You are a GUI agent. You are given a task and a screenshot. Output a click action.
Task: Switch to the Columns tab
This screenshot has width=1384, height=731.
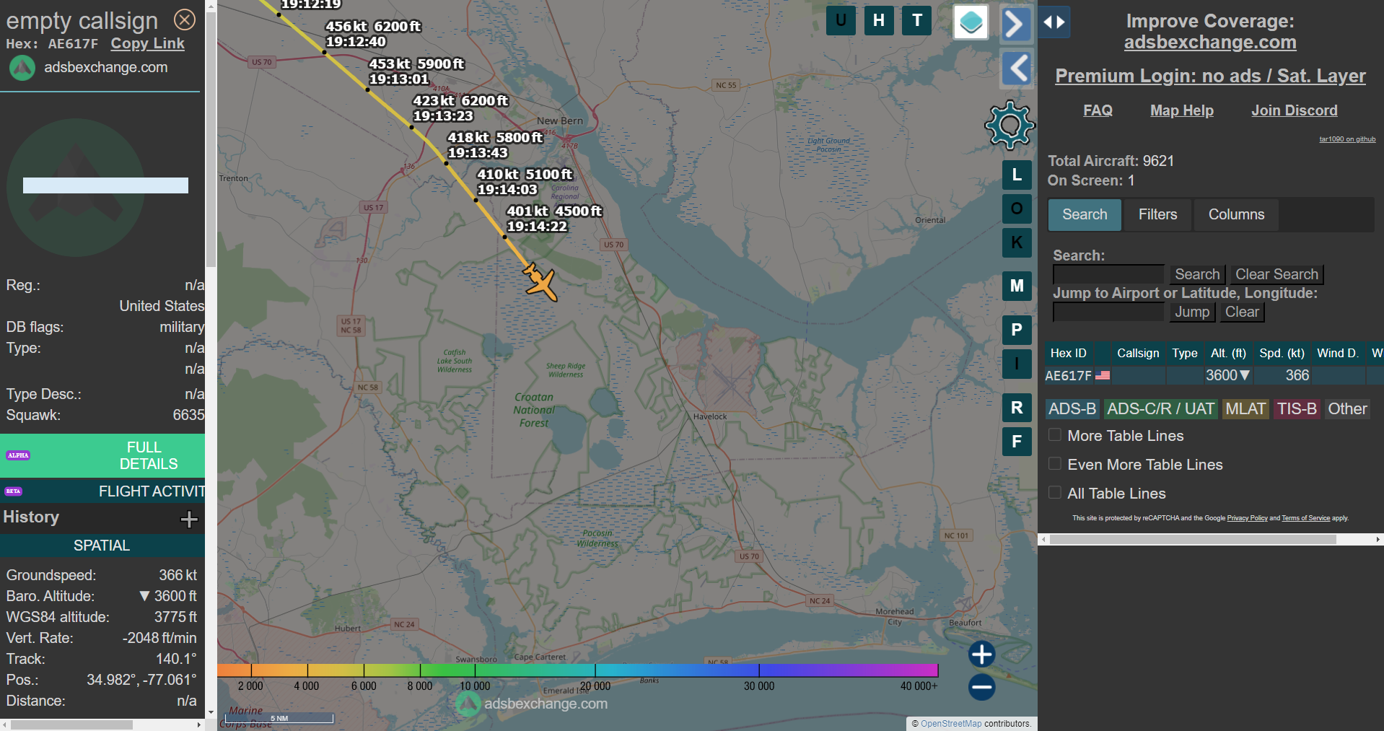[x=1236, y=214]
